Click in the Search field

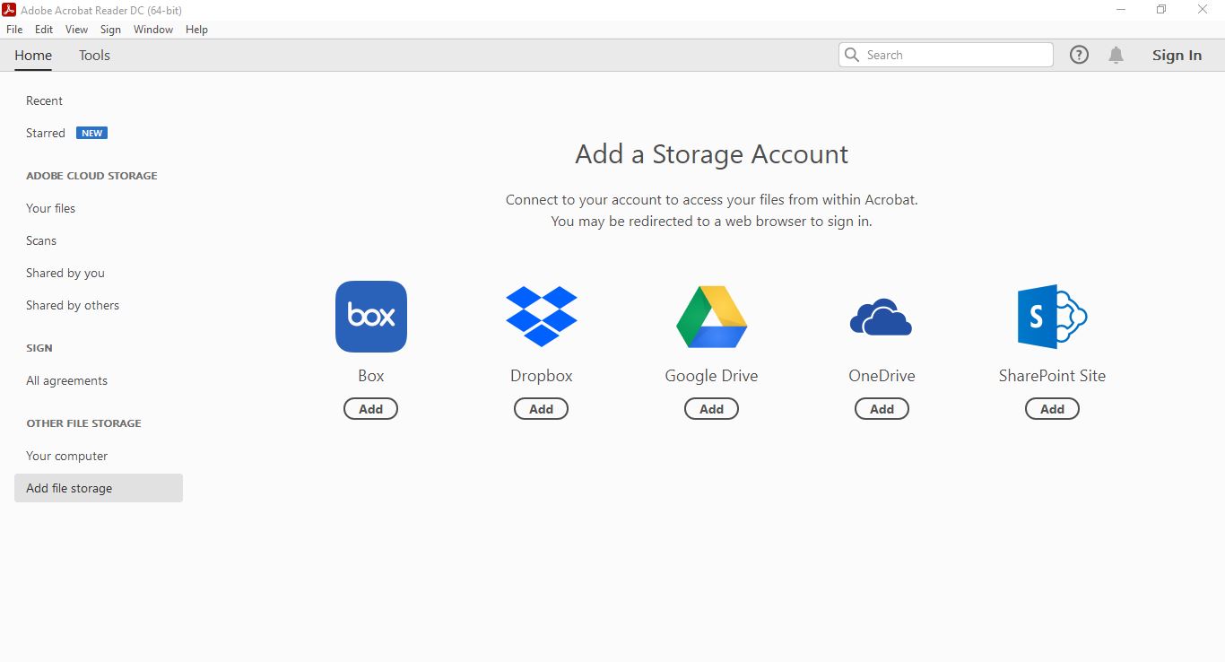point(946,55)
